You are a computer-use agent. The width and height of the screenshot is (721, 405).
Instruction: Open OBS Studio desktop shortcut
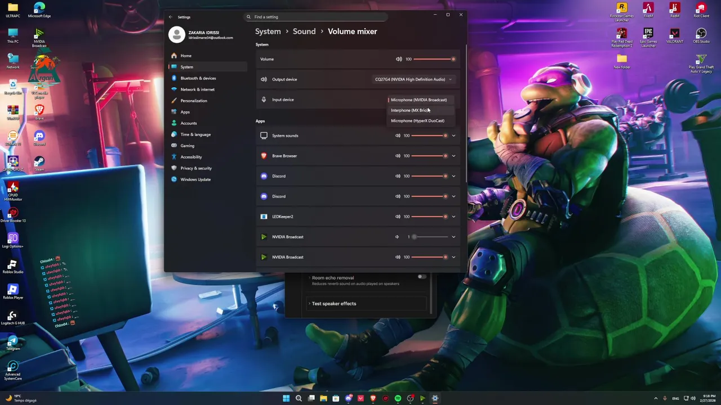(x=701, y=35)
